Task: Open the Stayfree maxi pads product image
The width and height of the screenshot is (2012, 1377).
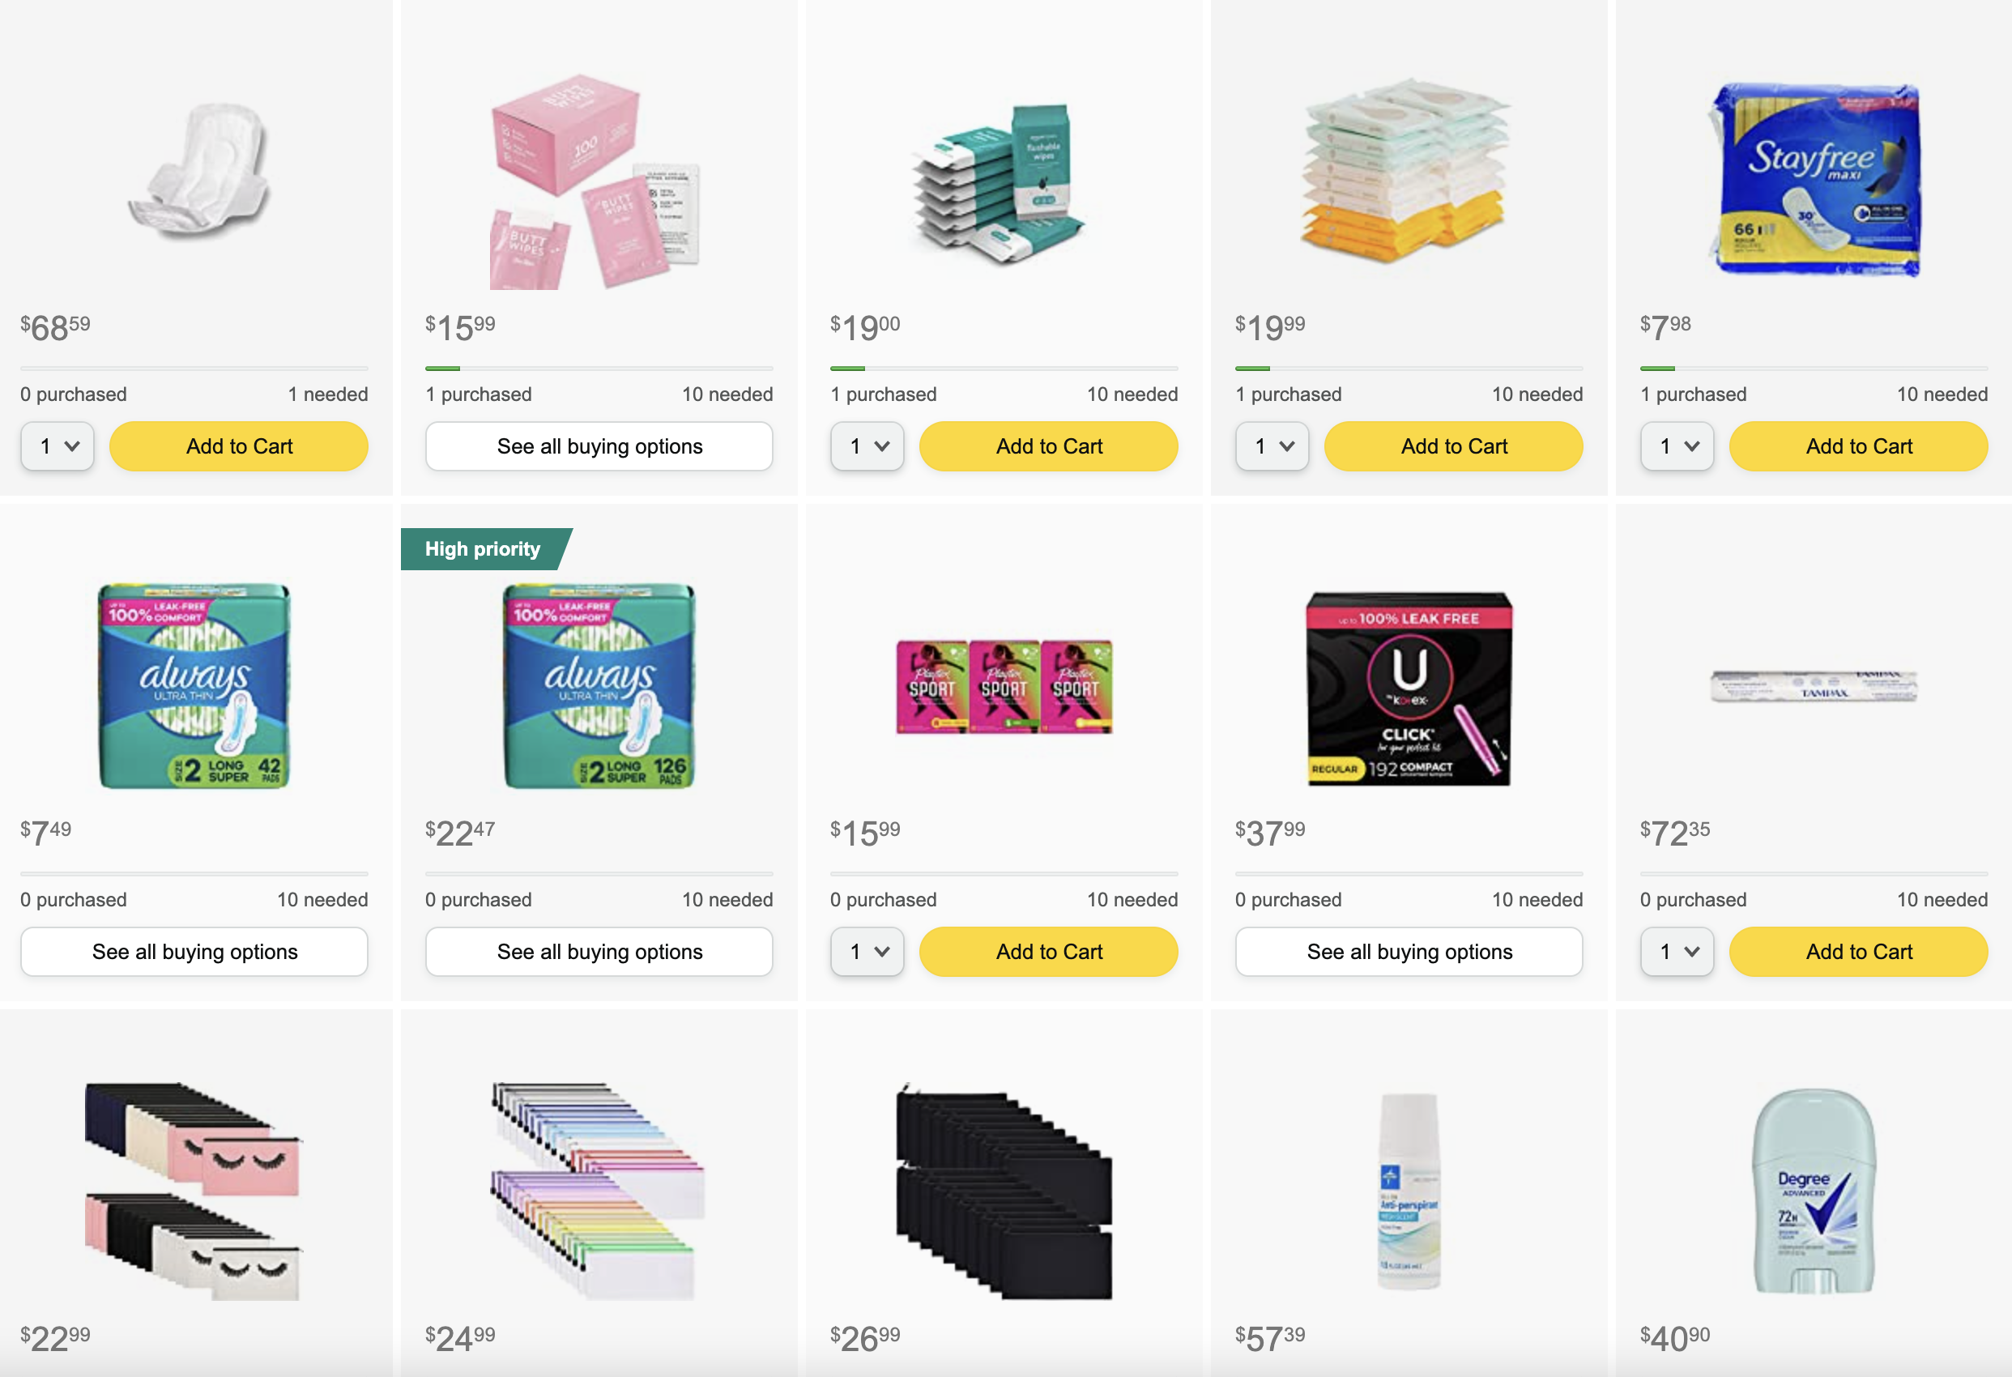Action: point(1814,180)
